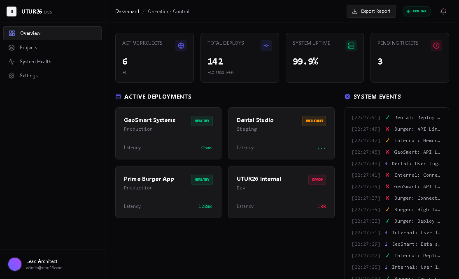Open the Lead Architect profile avatar
The width and height of the screenshot is (459, 279).
tap(15, 264)
